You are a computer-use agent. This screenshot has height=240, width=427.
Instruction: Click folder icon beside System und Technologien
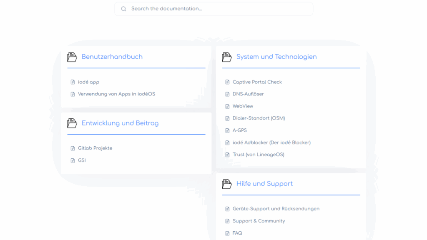227,57
